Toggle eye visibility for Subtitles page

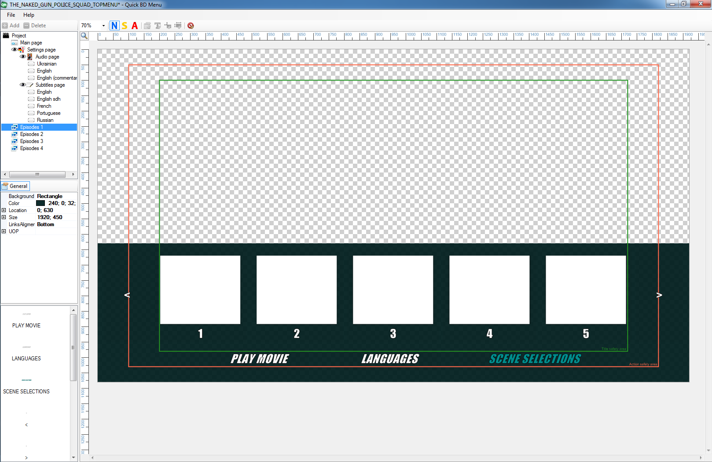coord(22,85)
